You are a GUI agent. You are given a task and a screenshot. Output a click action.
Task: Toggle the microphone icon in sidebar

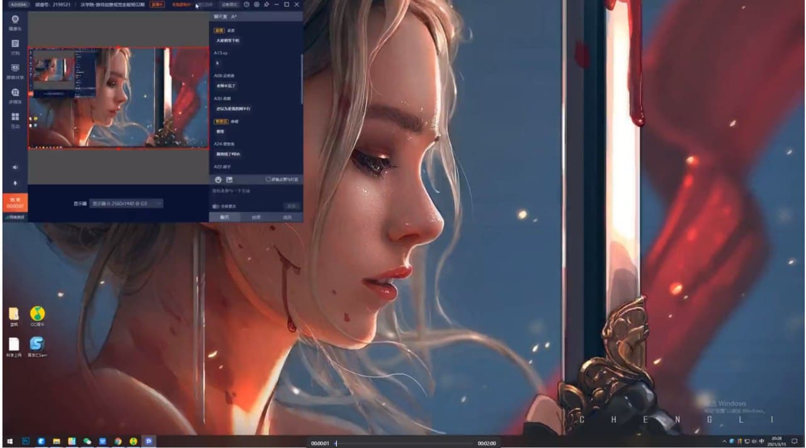tap(15, 183)
